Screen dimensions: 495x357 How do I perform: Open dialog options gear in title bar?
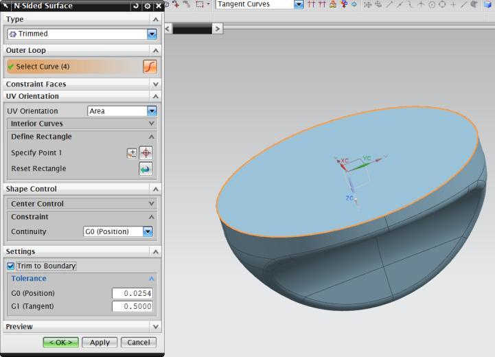pyautogui.click(x=147, y=5)
